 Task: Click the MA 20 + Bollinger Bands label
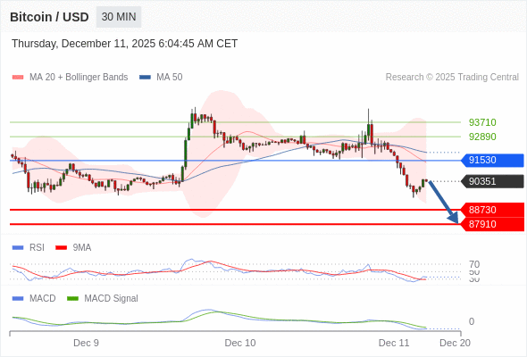click(79, 78)
